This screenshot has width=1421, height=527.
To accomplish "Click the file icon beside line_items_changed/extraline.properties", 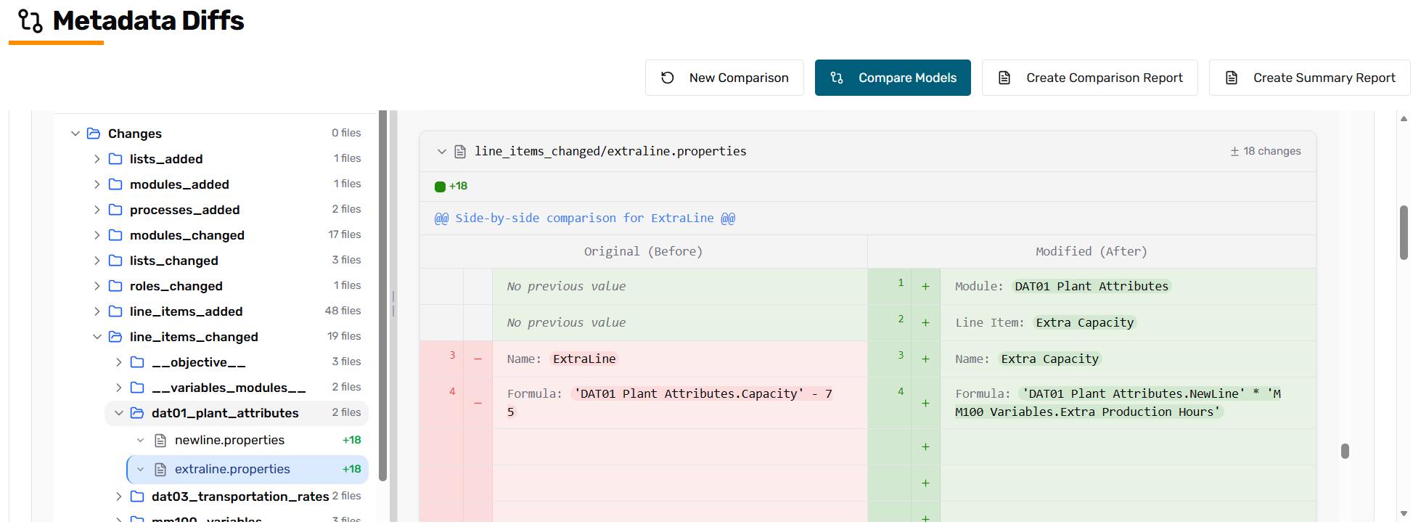I will [x=460, y=152].
